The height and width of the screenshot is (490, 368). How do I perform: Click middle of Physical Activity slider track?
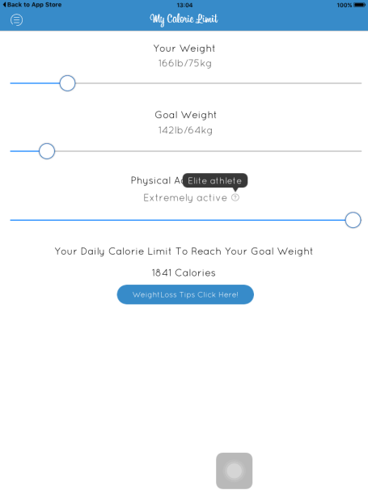tap(186, 220)
